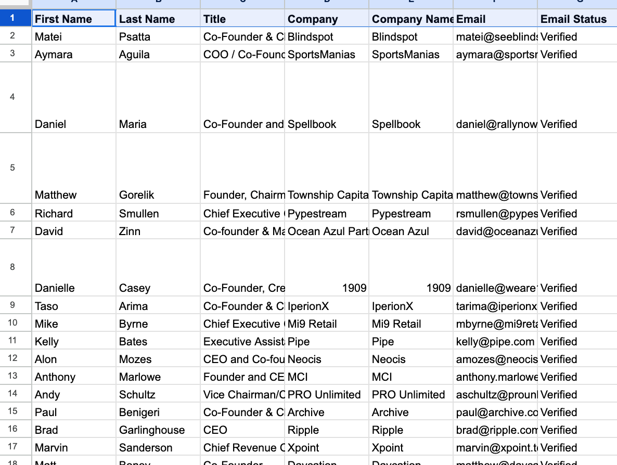Click last name cell 'Zinn'
Viewport: 617px width, 465px height.
[158, 230]
